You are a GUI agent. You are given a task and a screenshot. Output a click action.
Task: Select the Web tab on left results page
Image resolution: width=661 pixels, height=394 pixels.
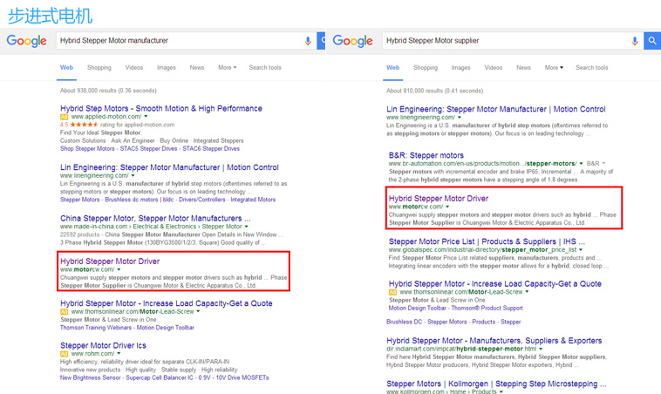tap(66, 67)
